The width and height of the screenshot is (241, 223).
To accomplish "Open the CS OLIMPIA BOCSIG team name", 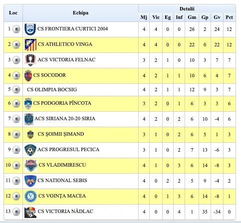I will [x=52, y=90].
